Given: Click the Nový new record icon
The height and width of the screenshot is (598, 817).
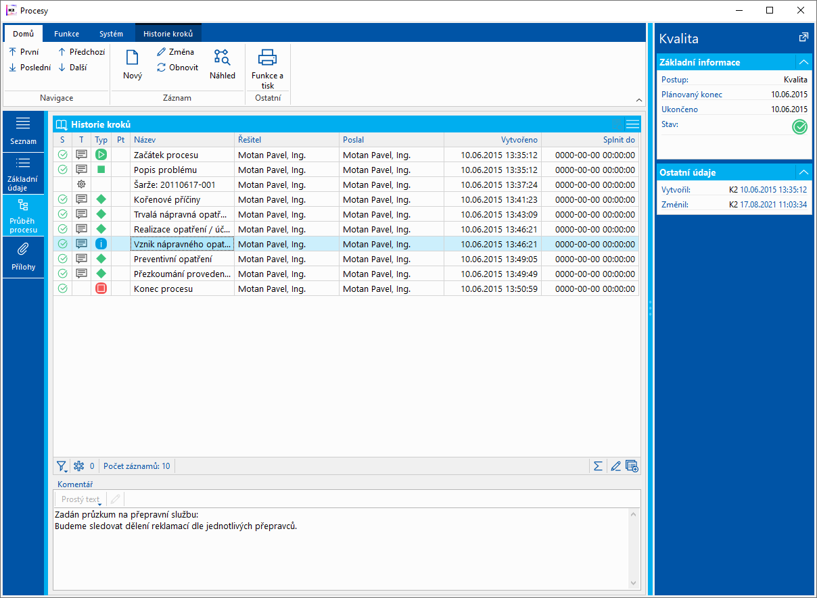Looking at the screenshot, I should [133, 58].
